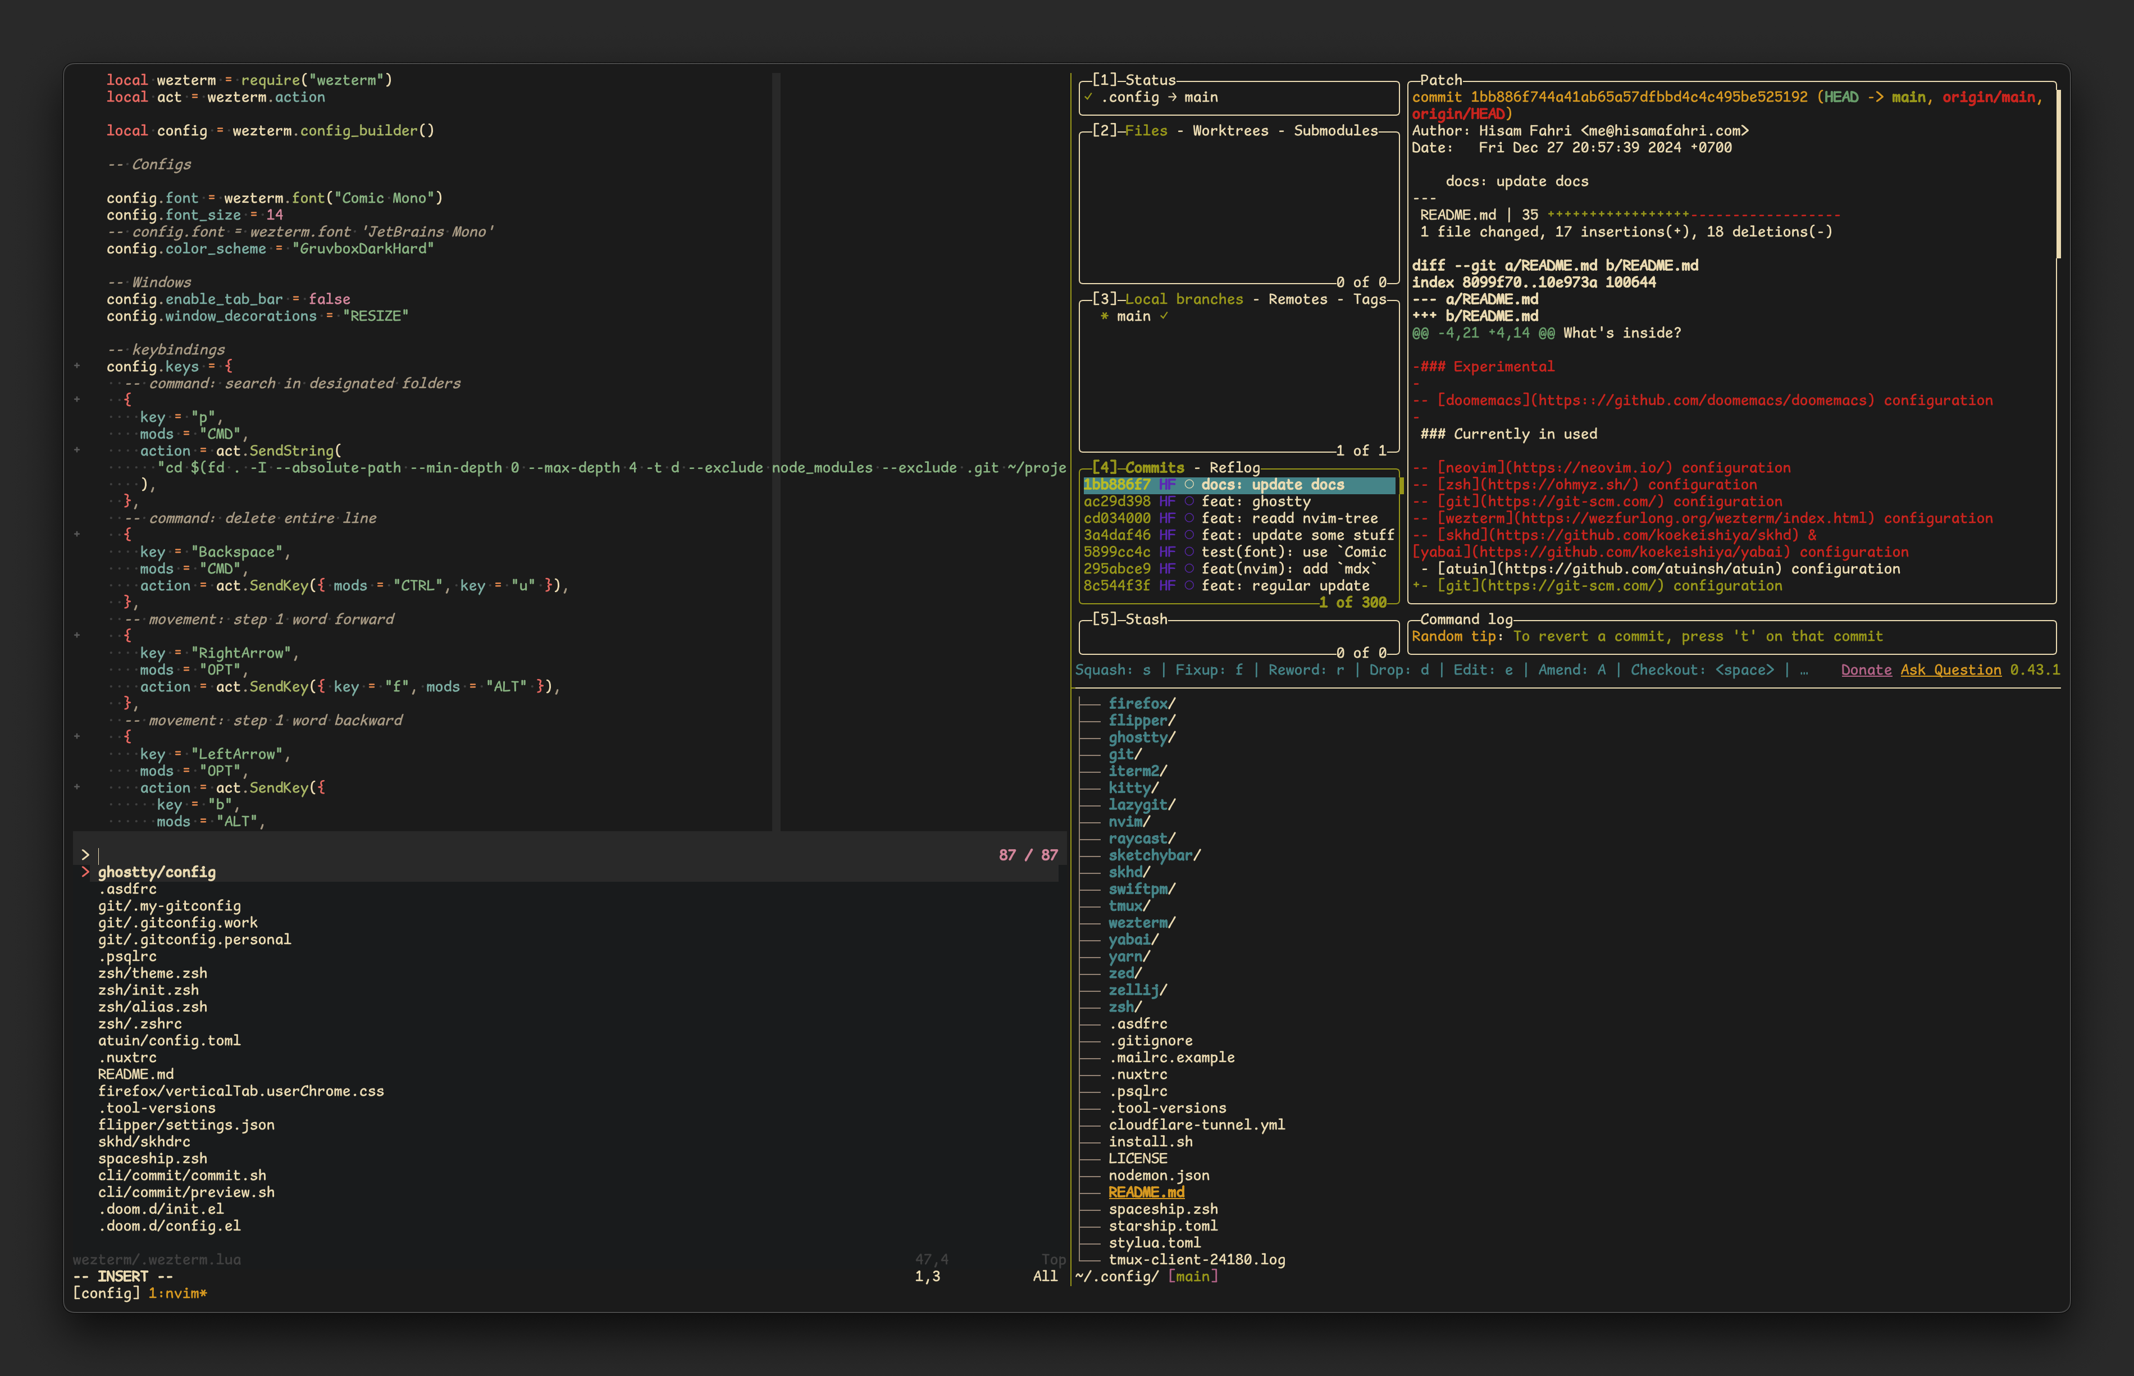
Task: Click the HF tag on "feat: readd nvim-tree" commit
Action: pos(1168,518)
